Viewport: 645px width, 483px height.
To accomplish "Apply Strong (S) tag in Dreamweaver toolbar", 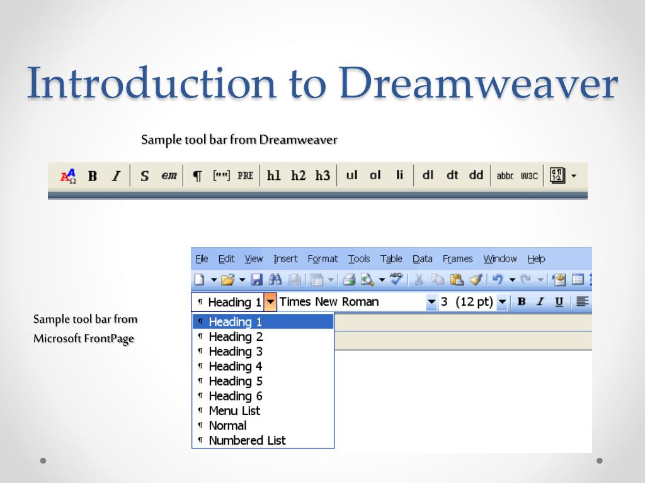I will point(144,176).
